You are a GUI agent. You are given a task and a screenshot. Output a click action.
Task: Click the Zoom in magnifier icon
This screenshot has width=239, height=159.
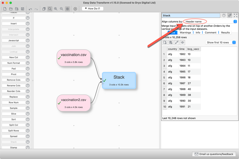56,9
